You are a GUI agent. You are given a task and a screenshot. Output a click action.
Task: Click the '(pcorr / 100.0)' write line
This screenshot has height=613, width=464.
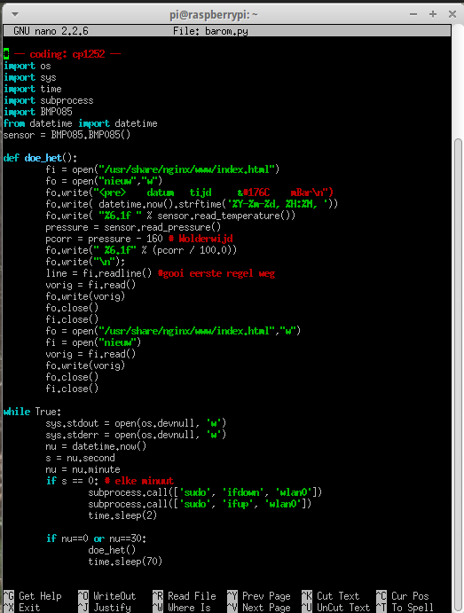pyautogui.click(x=141, y=250)
